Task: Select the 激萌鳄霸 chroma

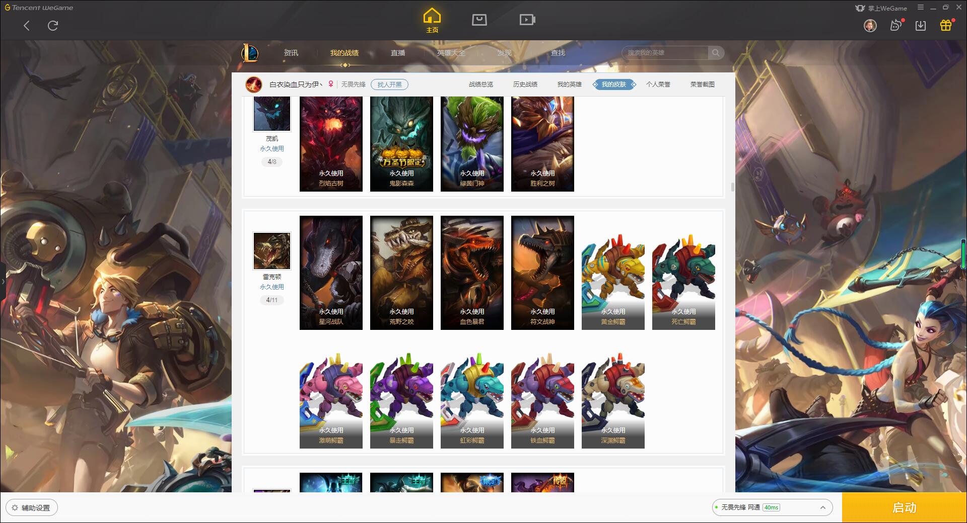Action: click(331, 399)
